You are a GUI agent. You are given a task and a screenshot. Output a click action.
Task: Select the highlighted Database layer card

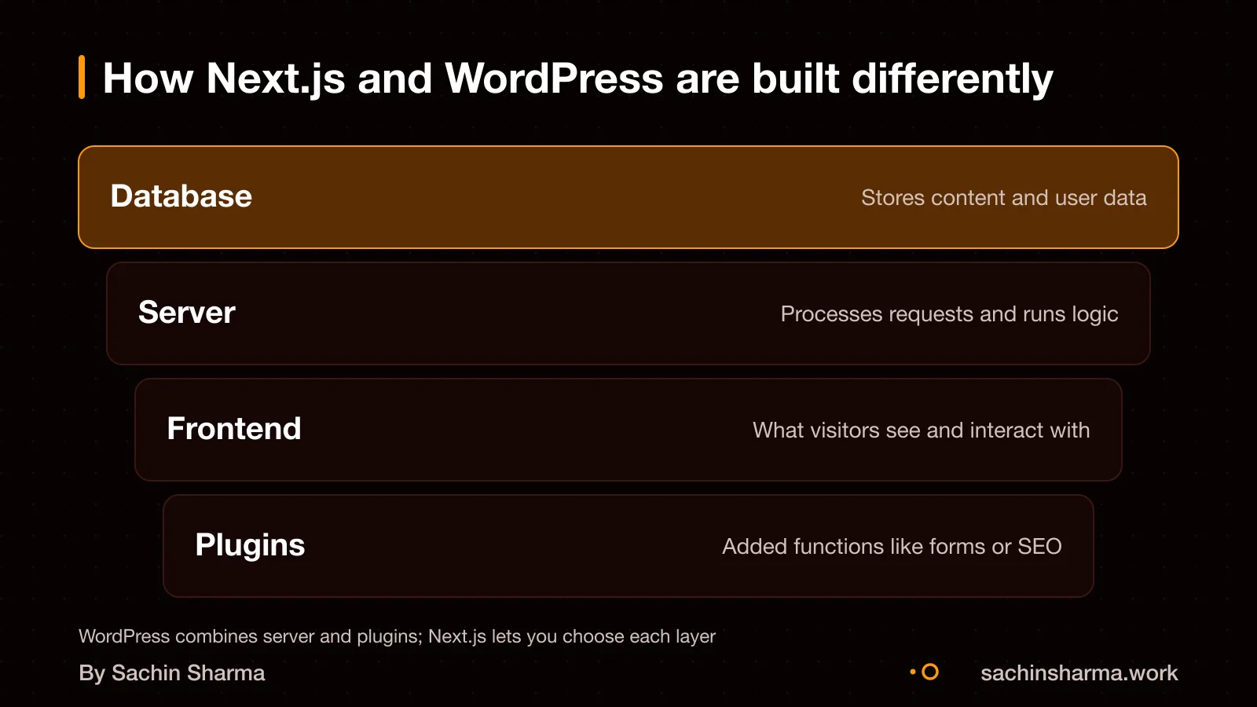click(628, 197)
